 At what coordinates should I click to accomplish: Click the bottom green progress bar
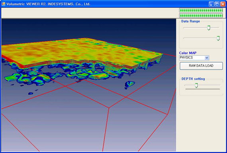(x=201, y=16)
